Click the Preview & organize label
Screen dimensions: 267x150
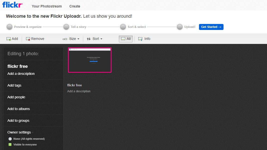point(28,27)
